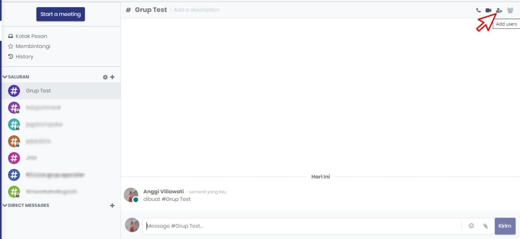Select Grup Test channel in sidebar
The width and height of the screenshot is (520, 239).
tap(61, 91)
